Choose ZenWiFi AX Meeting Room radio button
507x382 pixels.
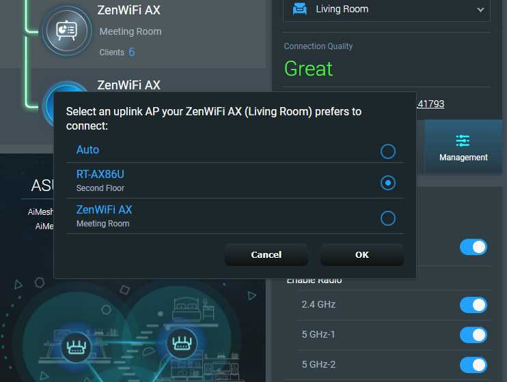click(387, 218)
